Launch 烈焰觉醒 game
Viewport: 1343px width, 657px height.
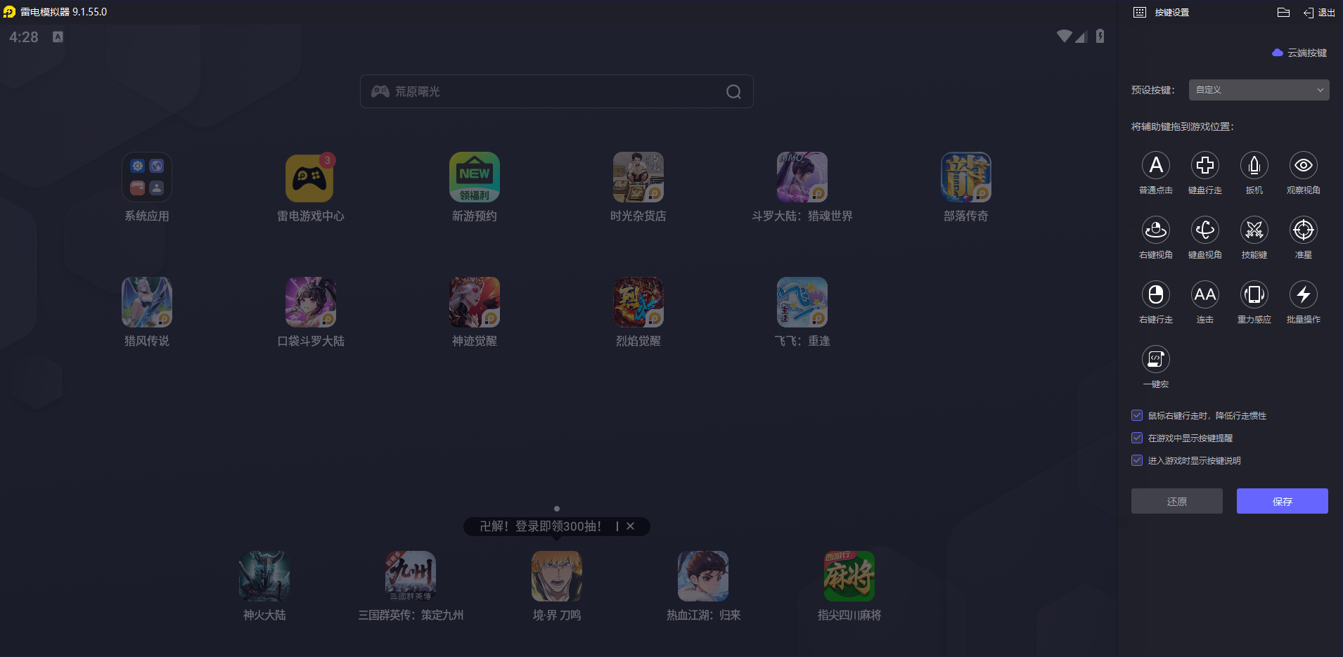tap(638, 302)
